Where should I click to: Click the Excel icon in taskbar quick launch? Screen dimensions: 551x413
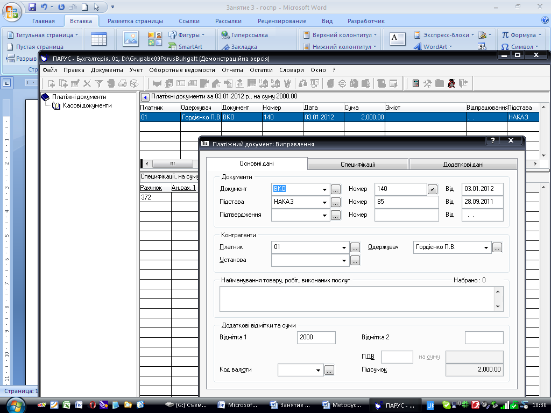pyautogui.click(x=67, y=405)
